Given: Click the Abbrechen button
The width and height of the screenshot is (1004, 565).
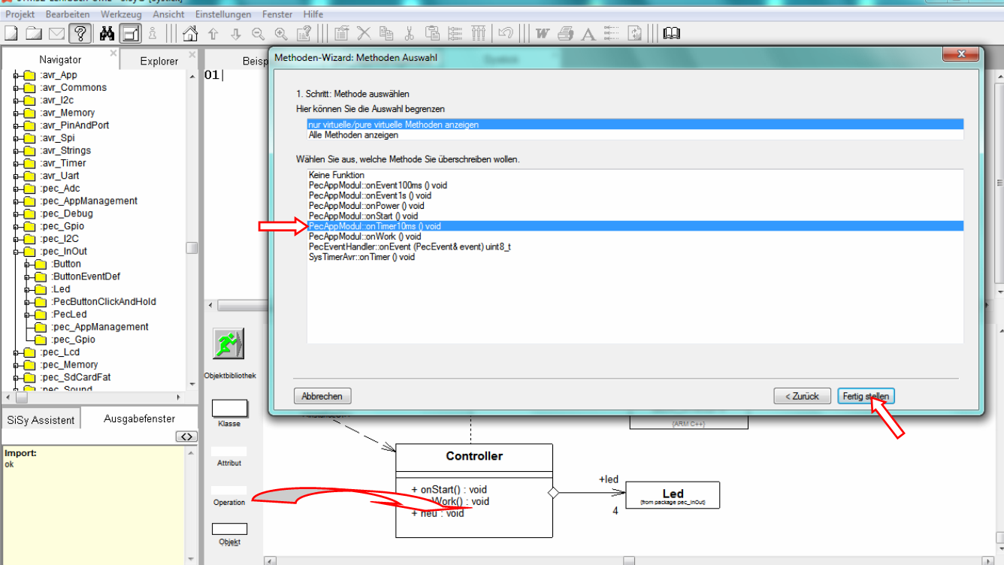Looking at the screenshot, I should click(322, 396).
